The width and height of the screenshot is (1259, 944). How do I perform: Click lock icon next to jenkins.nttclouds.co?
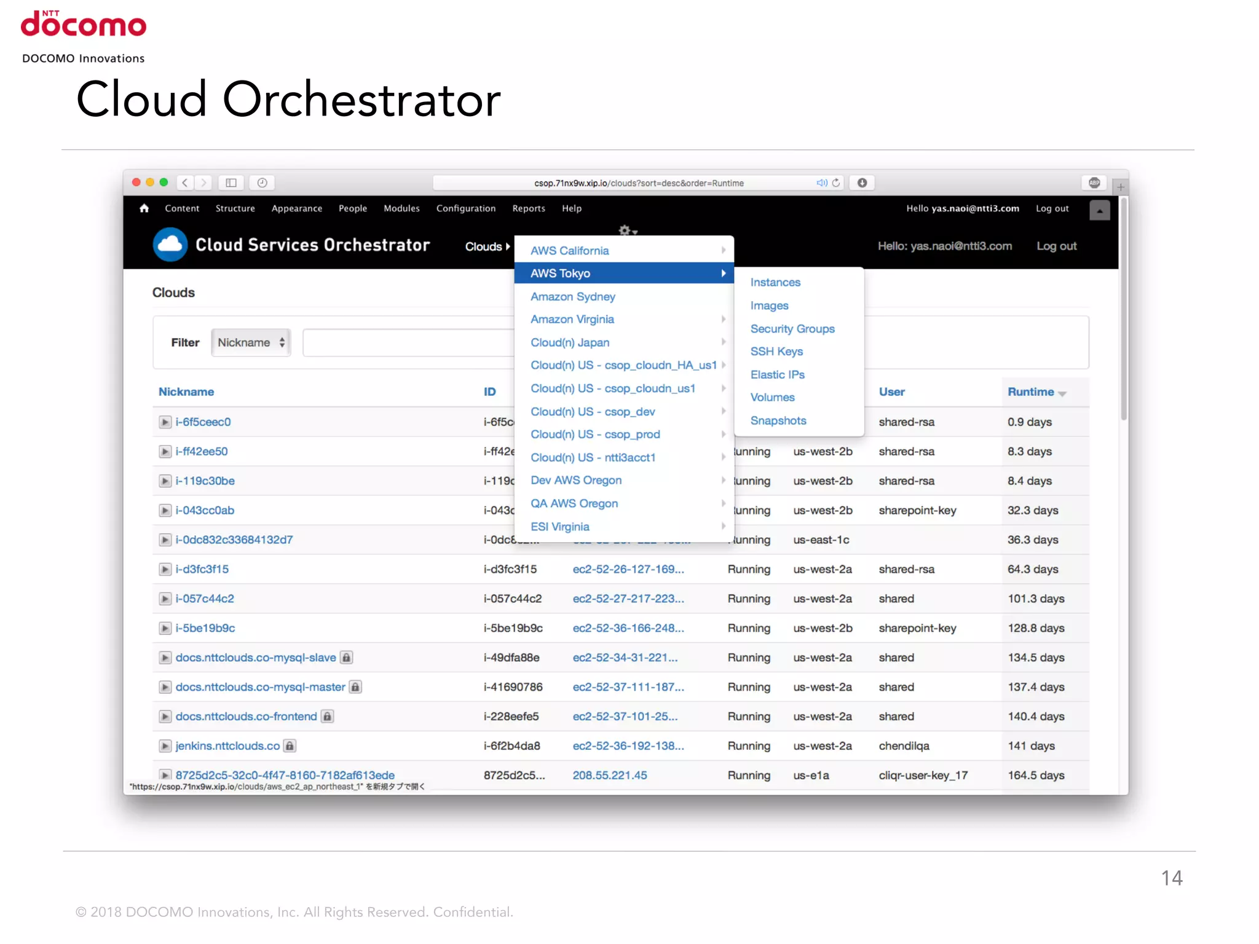tap(290, 746)
